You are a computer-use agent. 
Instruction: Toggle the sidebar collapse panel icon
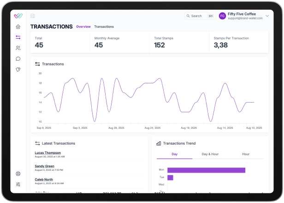(x=33, y=16)
